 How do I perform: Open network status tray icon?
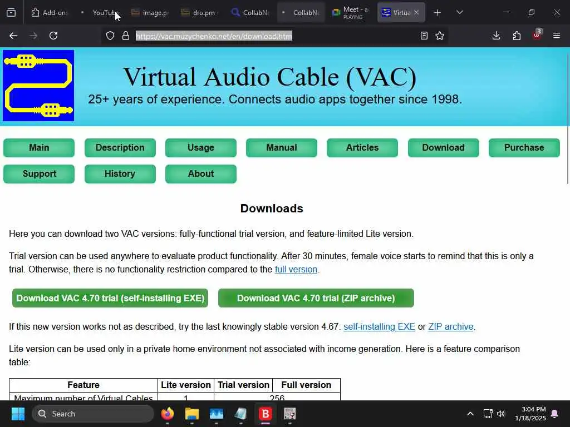(488, 414)
